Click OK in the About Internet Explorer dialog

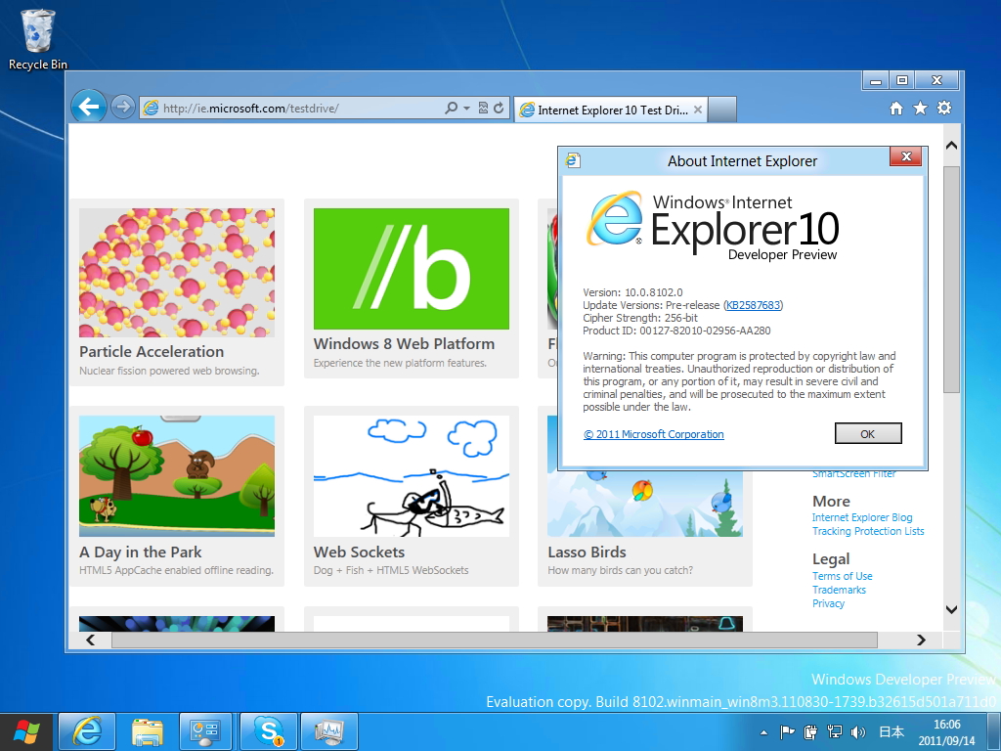[867, 432]
